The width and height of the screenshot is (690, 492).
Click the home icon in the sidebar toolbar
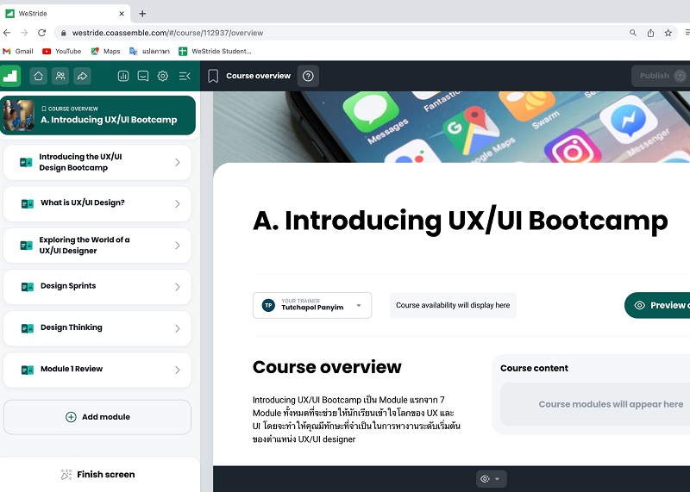click(38, 76)
